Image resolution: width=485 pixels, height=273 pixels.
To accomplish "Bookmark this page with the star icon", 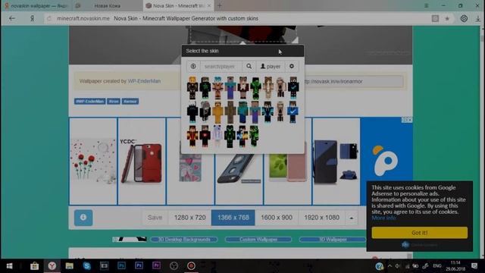I will (x=447, y=18).
